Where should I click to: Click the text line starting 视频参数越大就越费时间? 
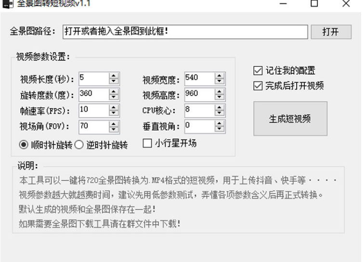170,195
